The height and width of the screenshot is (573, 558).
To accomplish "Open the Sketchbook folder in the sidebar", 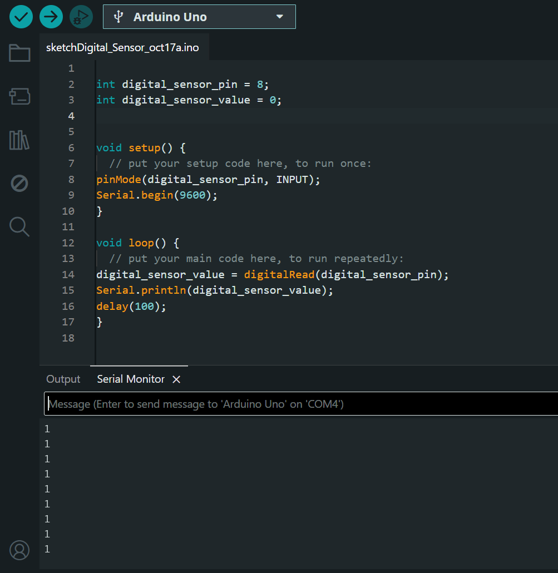I will 19,53.
